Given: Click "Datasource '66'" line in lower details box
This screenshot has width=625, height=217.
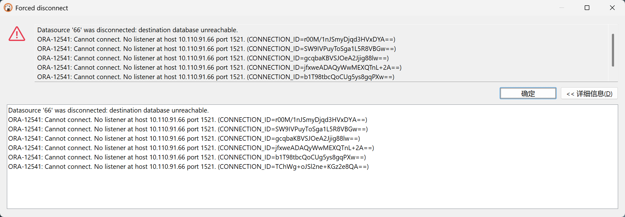Looking at the screenshot, I should point(108,110).
